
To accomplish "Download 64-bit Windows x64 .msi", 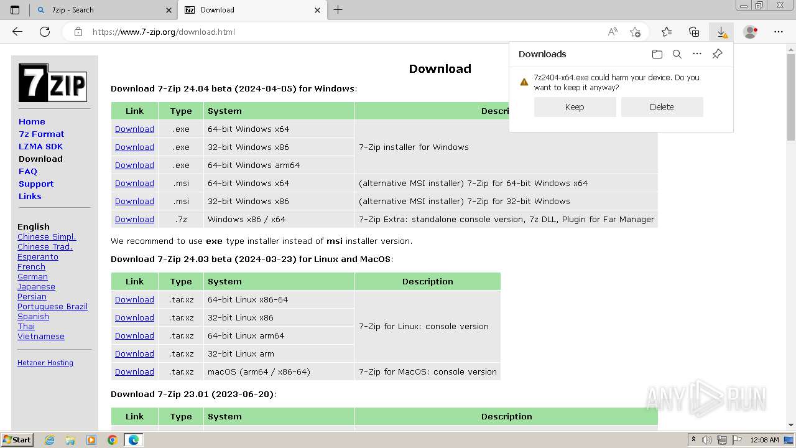I will (134, 184).
